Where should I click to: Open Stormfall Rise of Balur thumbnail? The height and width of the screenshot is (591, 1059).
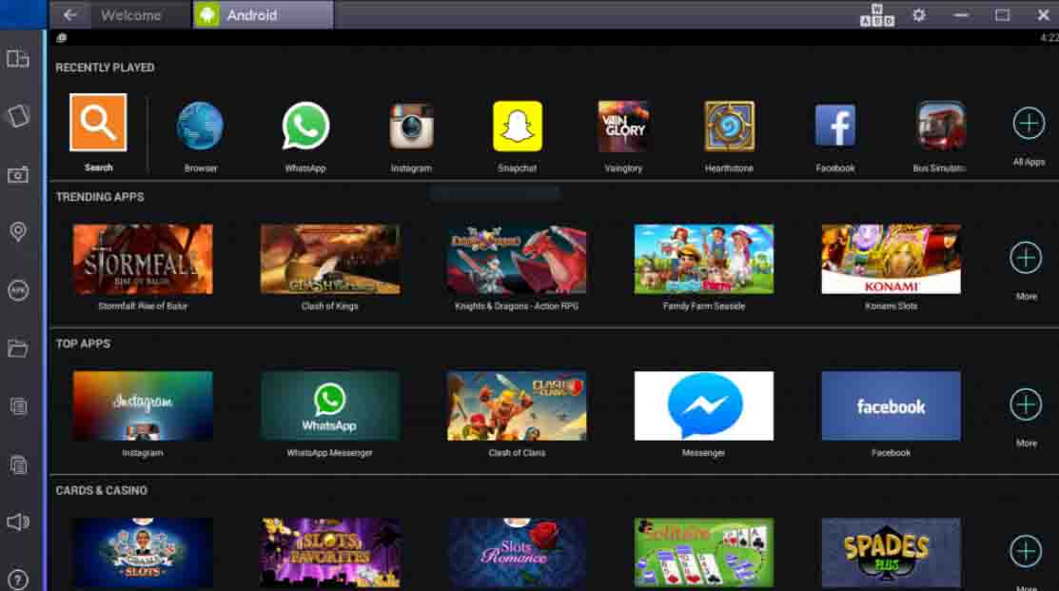pos(143,260)
